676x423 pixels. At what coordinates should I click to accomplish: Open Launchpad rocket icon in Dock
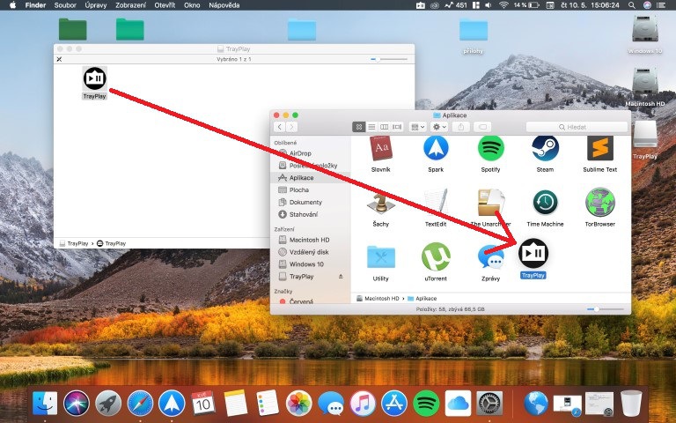(x=108, y=404)
